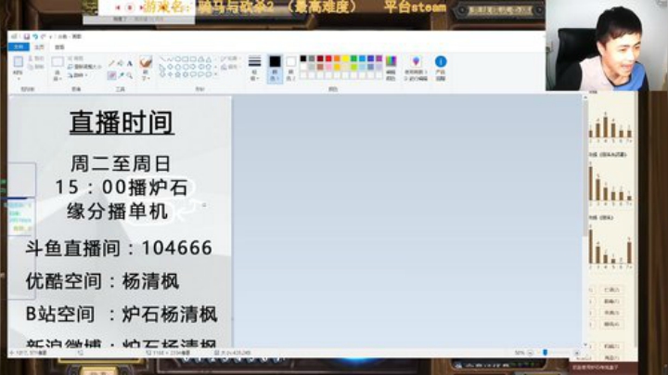Click the Paste clipboard icon
Screen dimensions: 668x375
pyautogui.click(x=18, y=62)
